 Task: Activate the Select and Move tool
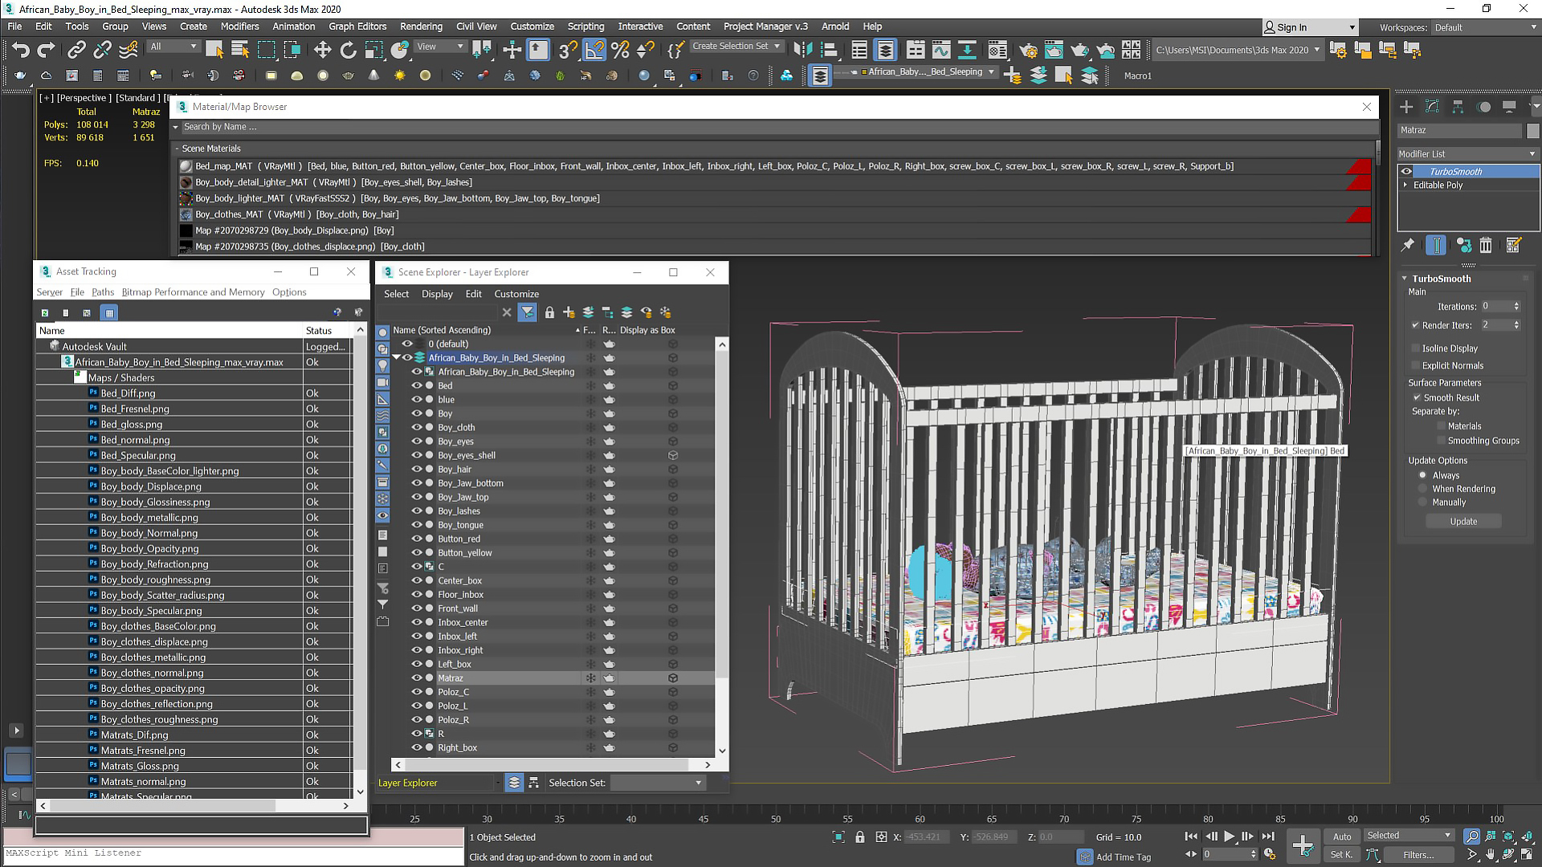click(322, 50)
